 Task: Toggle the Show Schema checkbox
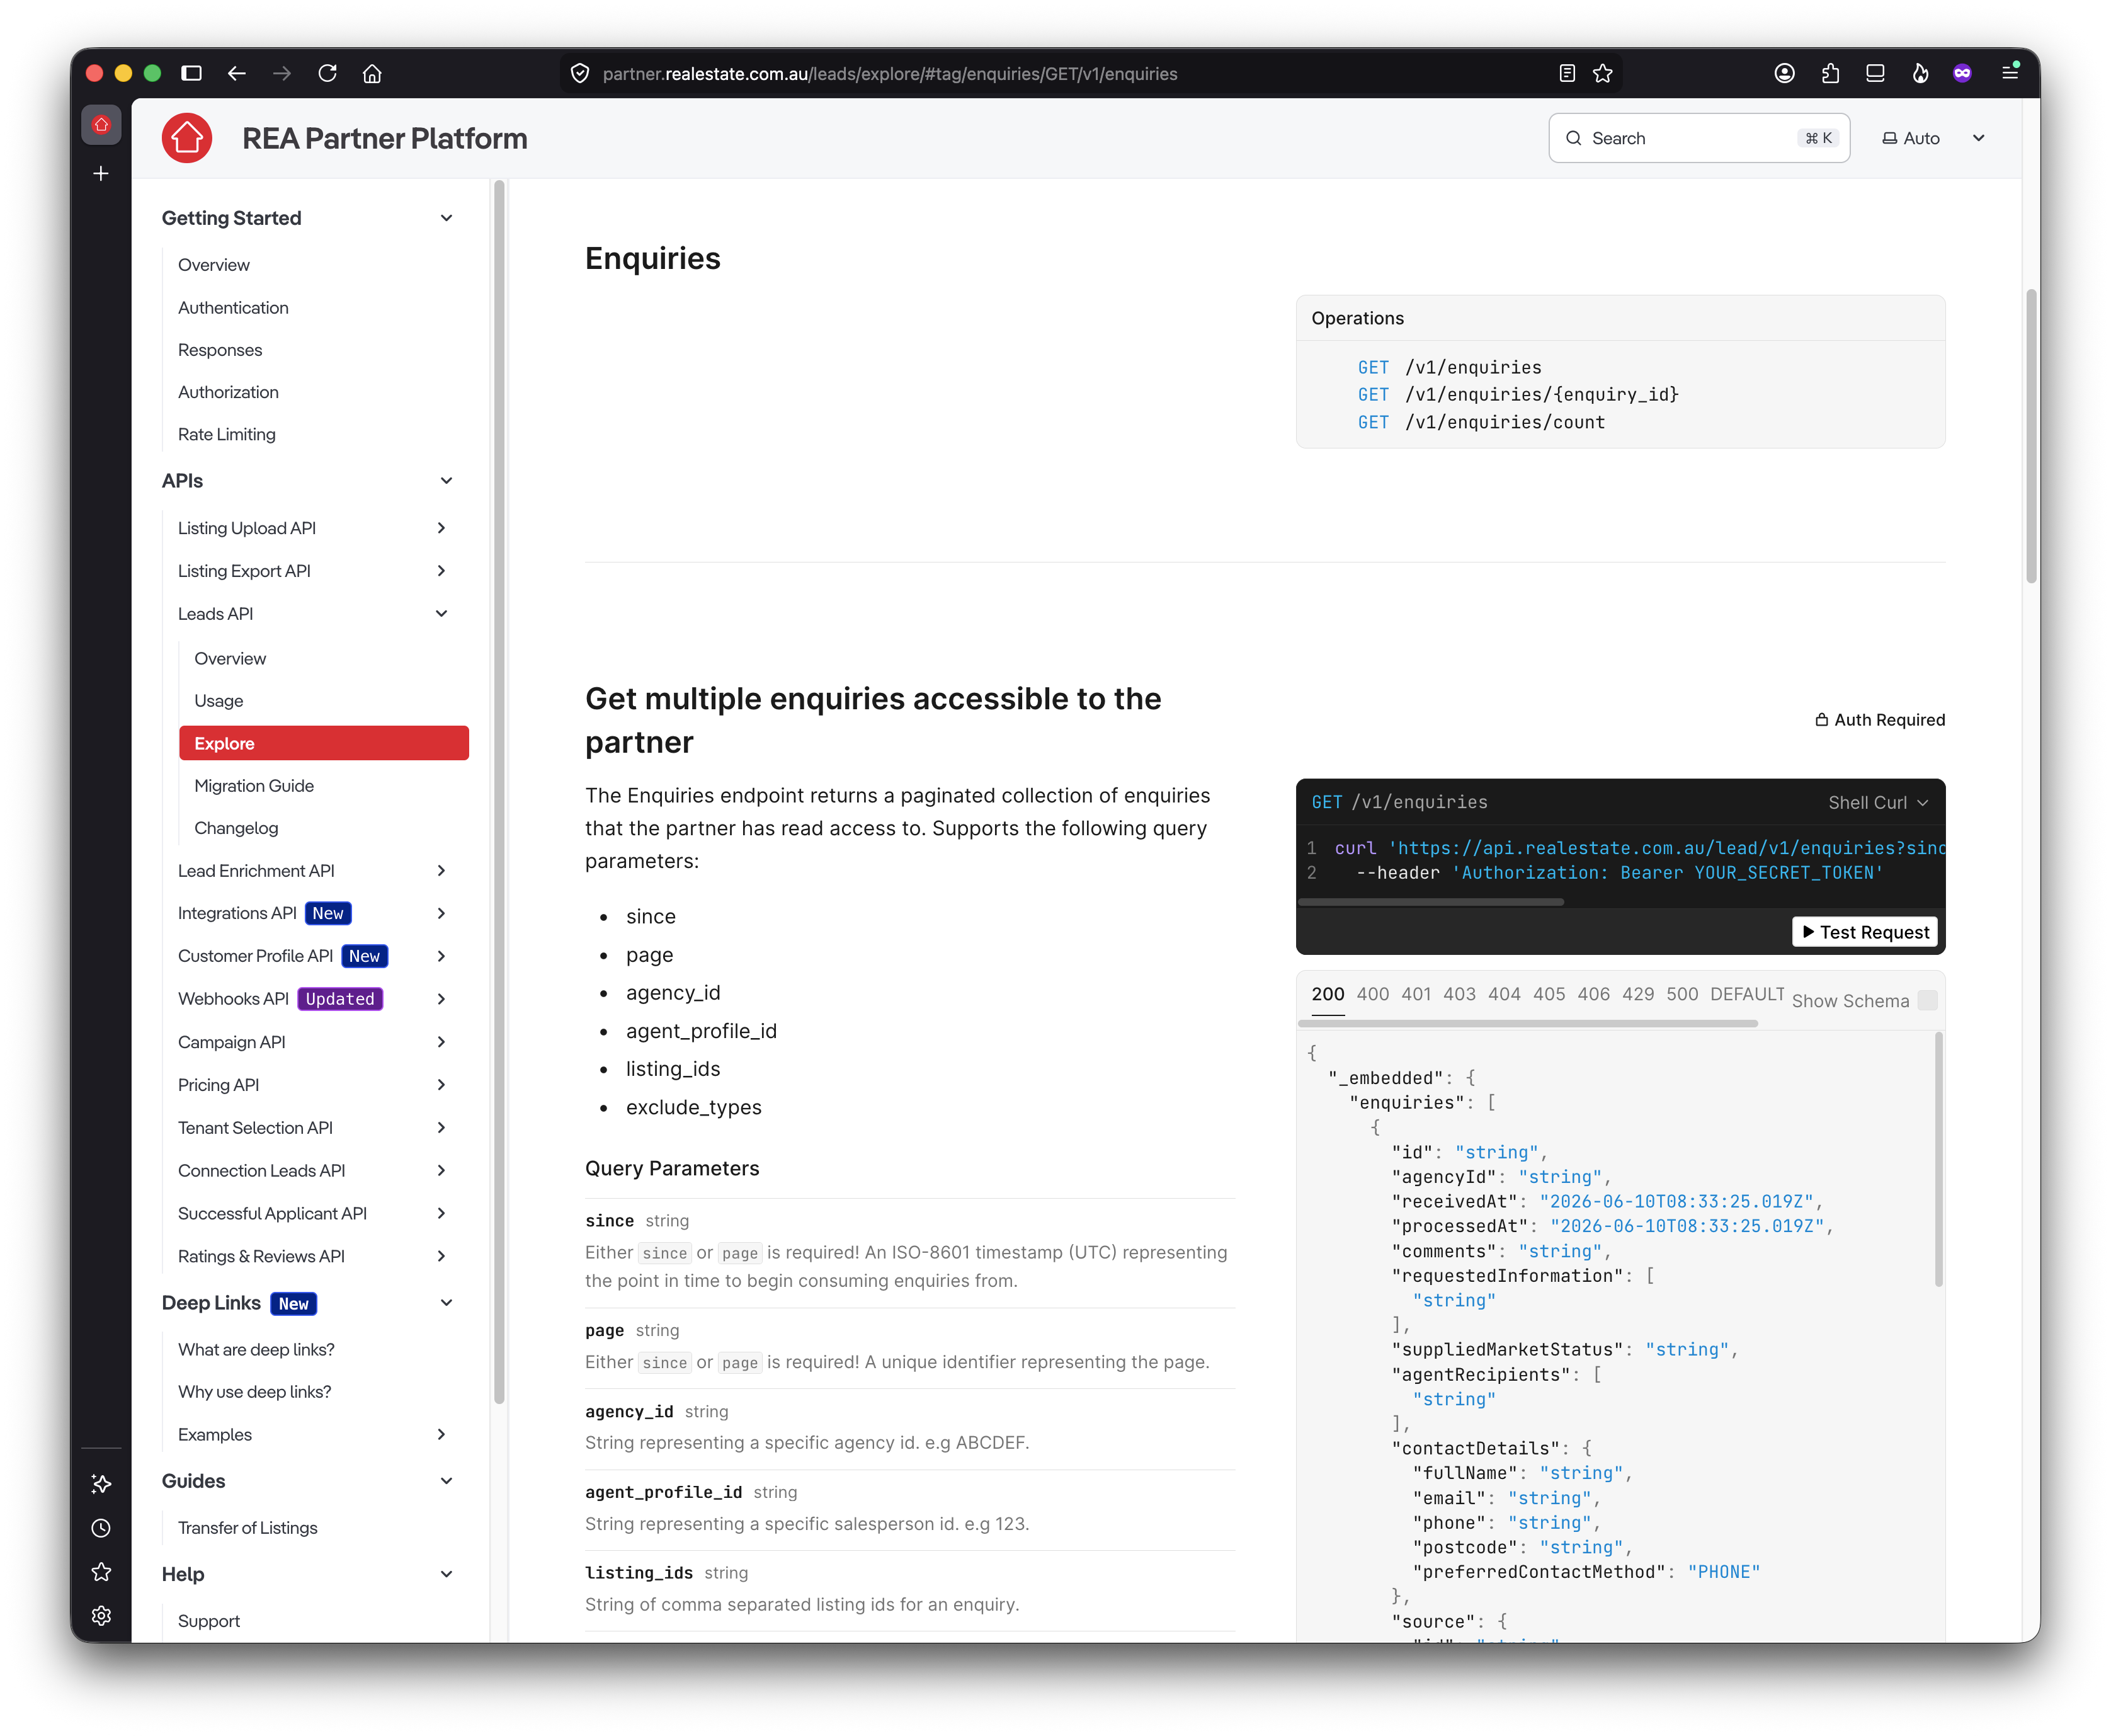click(x=1928, y=1000)
